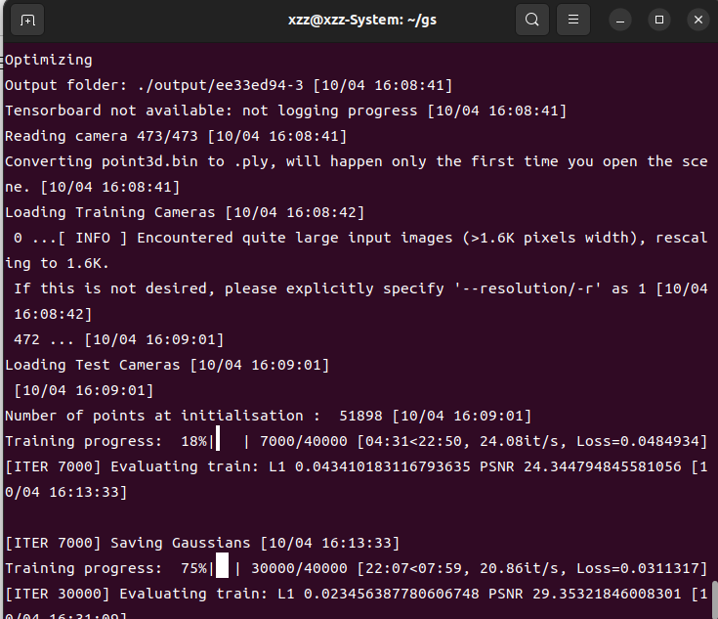Click the L1 0.023456387780606748 value
718x619 pixels.
pos(378,595)
